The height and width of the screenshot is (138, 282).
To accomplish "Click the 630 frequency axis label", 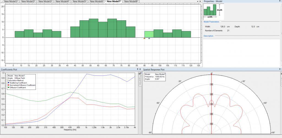I will pos(70,127).
